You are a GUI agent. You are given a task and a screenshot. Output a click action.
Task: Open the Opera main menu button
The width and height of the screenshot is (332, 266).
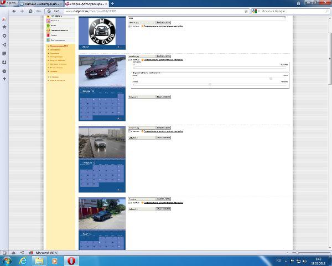point(8,3)
